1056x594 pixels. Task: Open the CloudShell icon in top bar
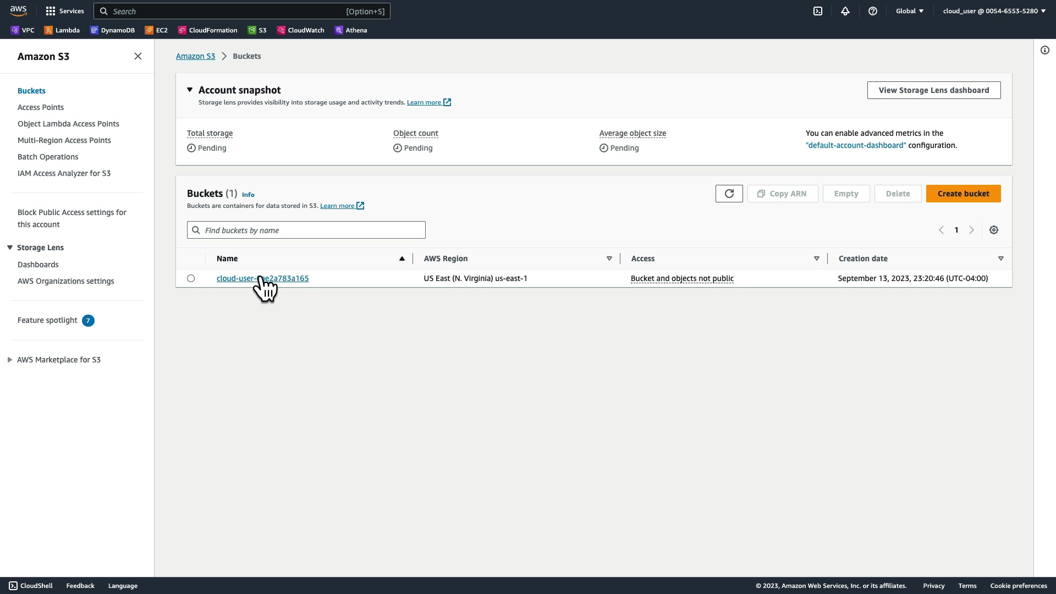(x=818, y=11)
